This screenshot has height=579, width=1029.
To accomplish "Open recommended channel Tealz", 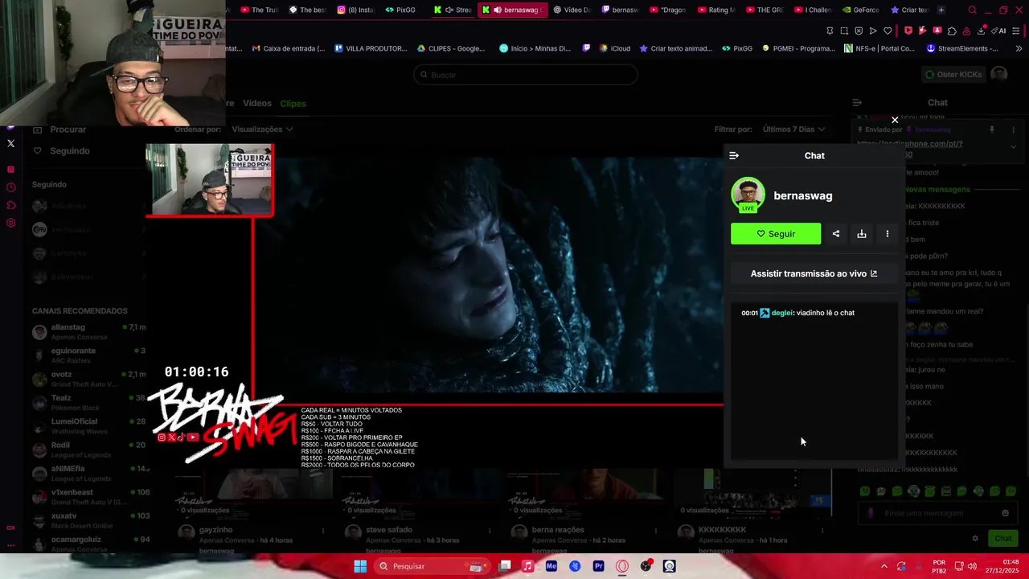I will [x=88, y=402].
